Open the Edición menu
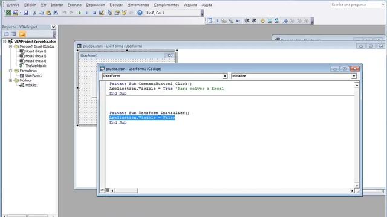 (30, 5)
